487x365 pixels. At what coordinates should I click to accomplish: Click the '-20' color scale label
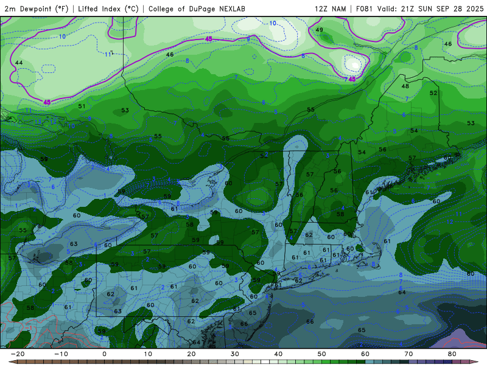(18, 354)
